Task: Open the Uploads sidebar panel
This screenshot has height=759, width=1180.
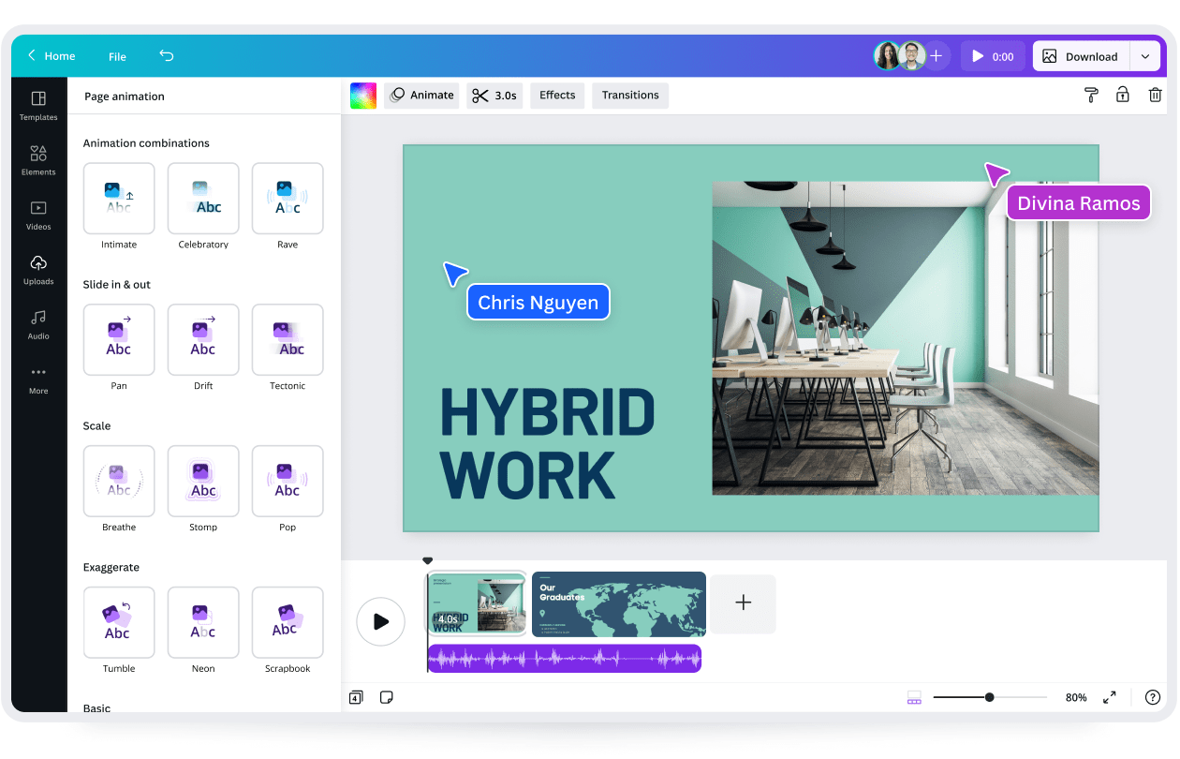Action: click(x=38, y=269)
